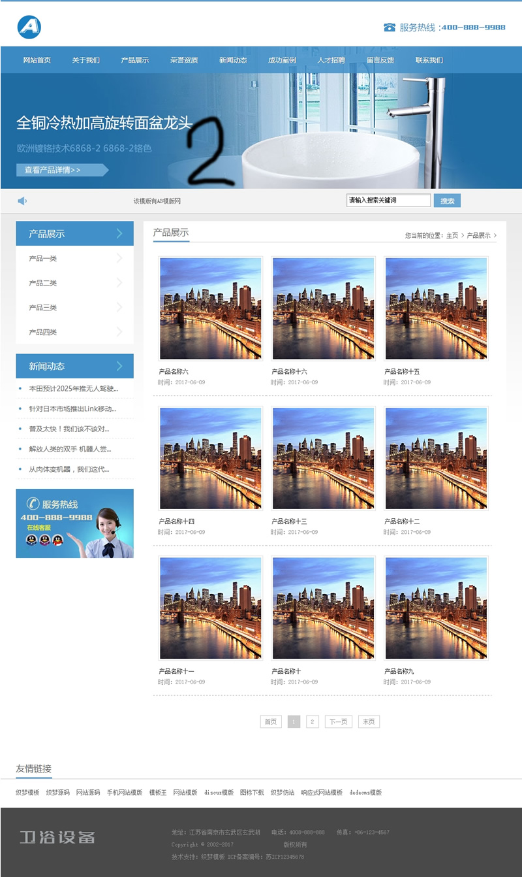Expand the 产品四类 category arrow
The image size is (522, 877).
(119, 332)
